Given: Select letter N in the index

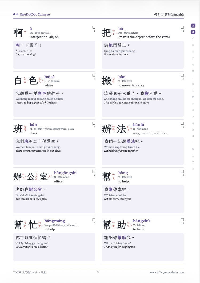Looking at the screenshot, I should click(193, 104).
